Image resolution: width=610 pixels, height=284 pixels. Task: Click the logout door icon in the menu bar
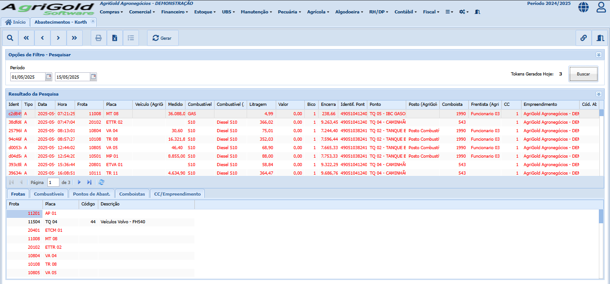477,12
